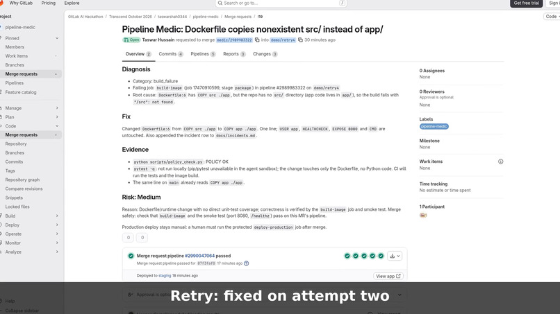This screenshot has width=560, height=314.
Task: Expand the Plan sidebar section
Action: tap(57, 117)
